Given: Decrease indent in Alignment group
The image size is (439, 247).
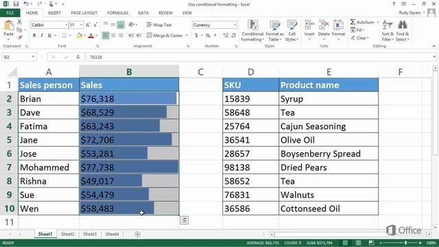Looking at the screenshot, I should tap(131, 35).
